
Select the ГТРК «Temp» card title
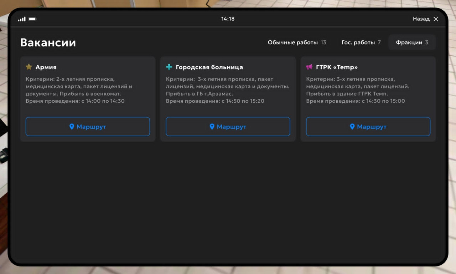coord(337,67)
